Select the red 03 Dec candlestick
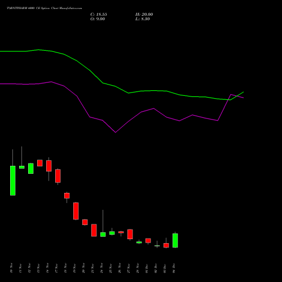 coord(166,245)
